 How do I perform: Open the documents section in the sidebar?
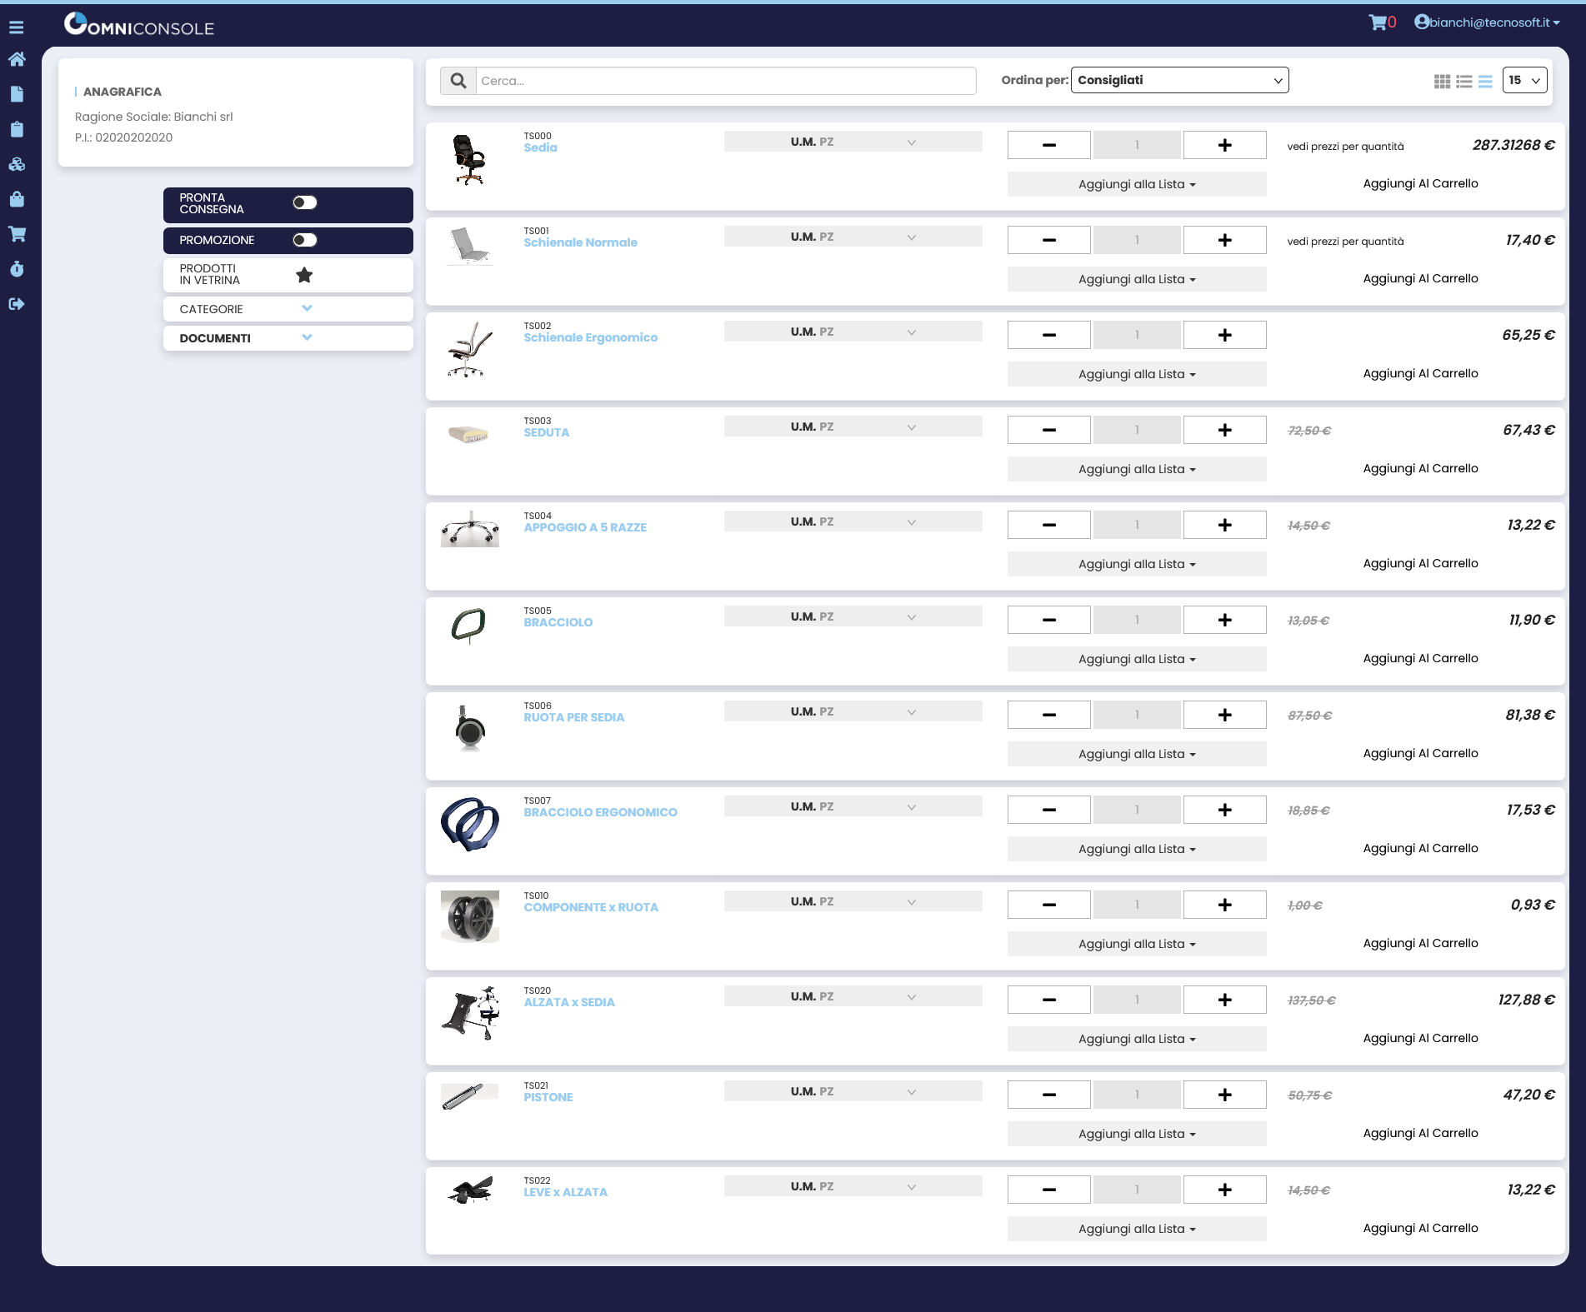(17, 94)
